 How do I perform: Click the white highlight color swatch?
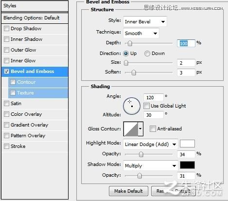click(x=187, y=144)
